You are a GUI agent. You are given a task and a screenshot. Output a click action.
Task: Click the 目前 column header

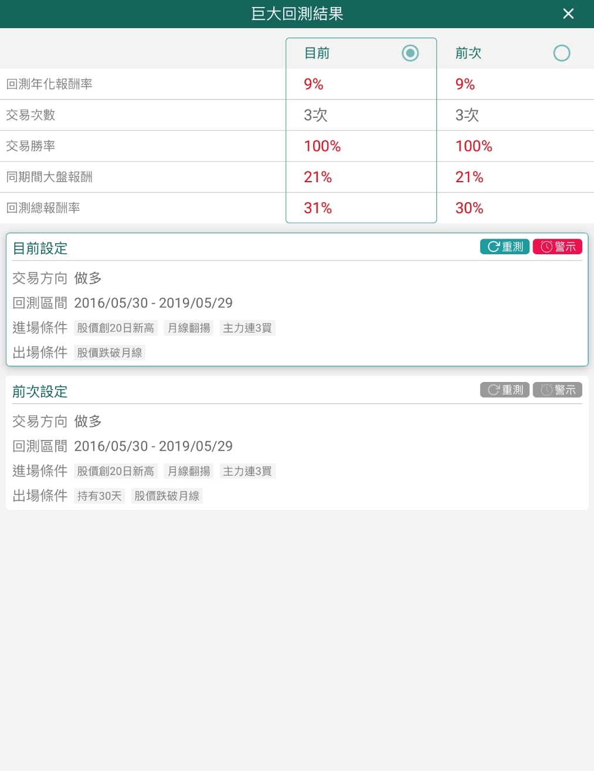tap(317, 53)
